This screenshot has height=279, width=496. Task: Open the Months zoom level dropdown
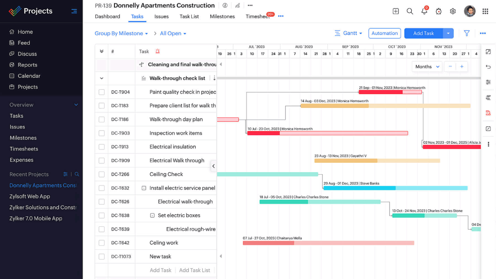(427, 66)
